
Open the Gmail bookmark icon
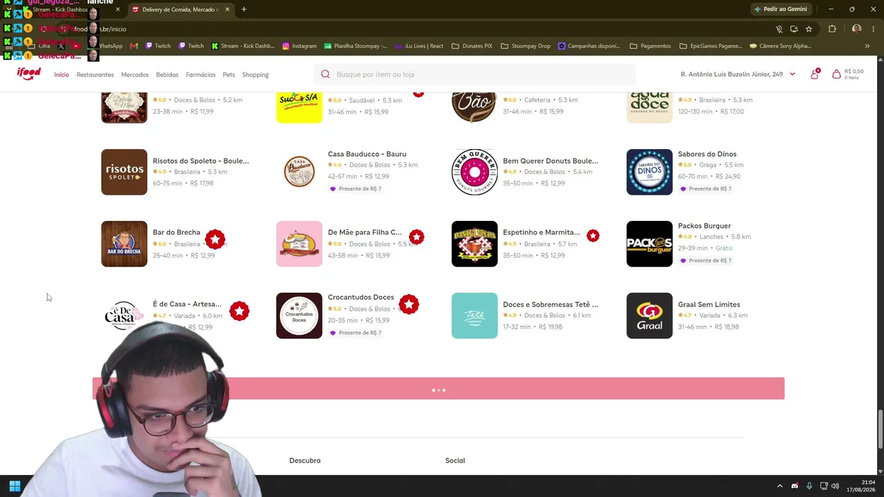coord(134,46)
